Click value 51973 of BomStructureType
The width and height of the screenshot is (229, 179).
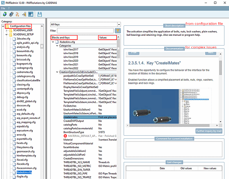101,132
